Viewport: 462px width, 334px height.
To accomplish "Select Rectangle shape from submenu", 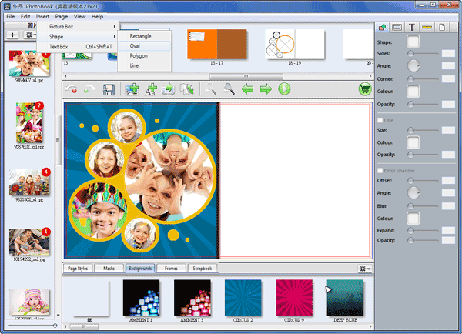I will [x=145, y=36].
